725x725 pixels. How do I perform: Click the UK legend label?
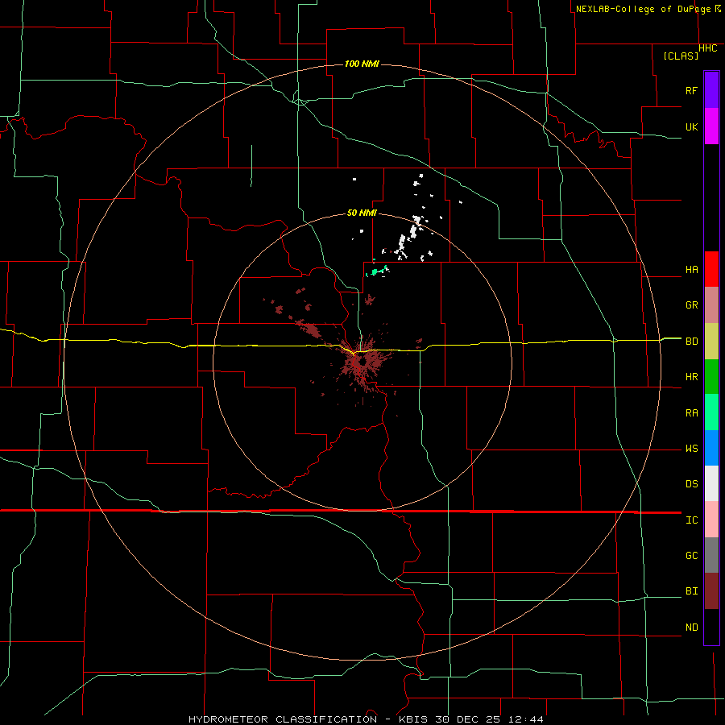click(692, 126)
